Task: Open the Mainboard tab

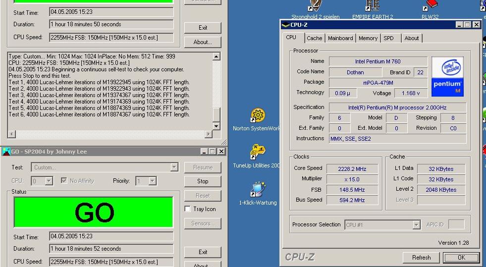Action: coord(340,38)
